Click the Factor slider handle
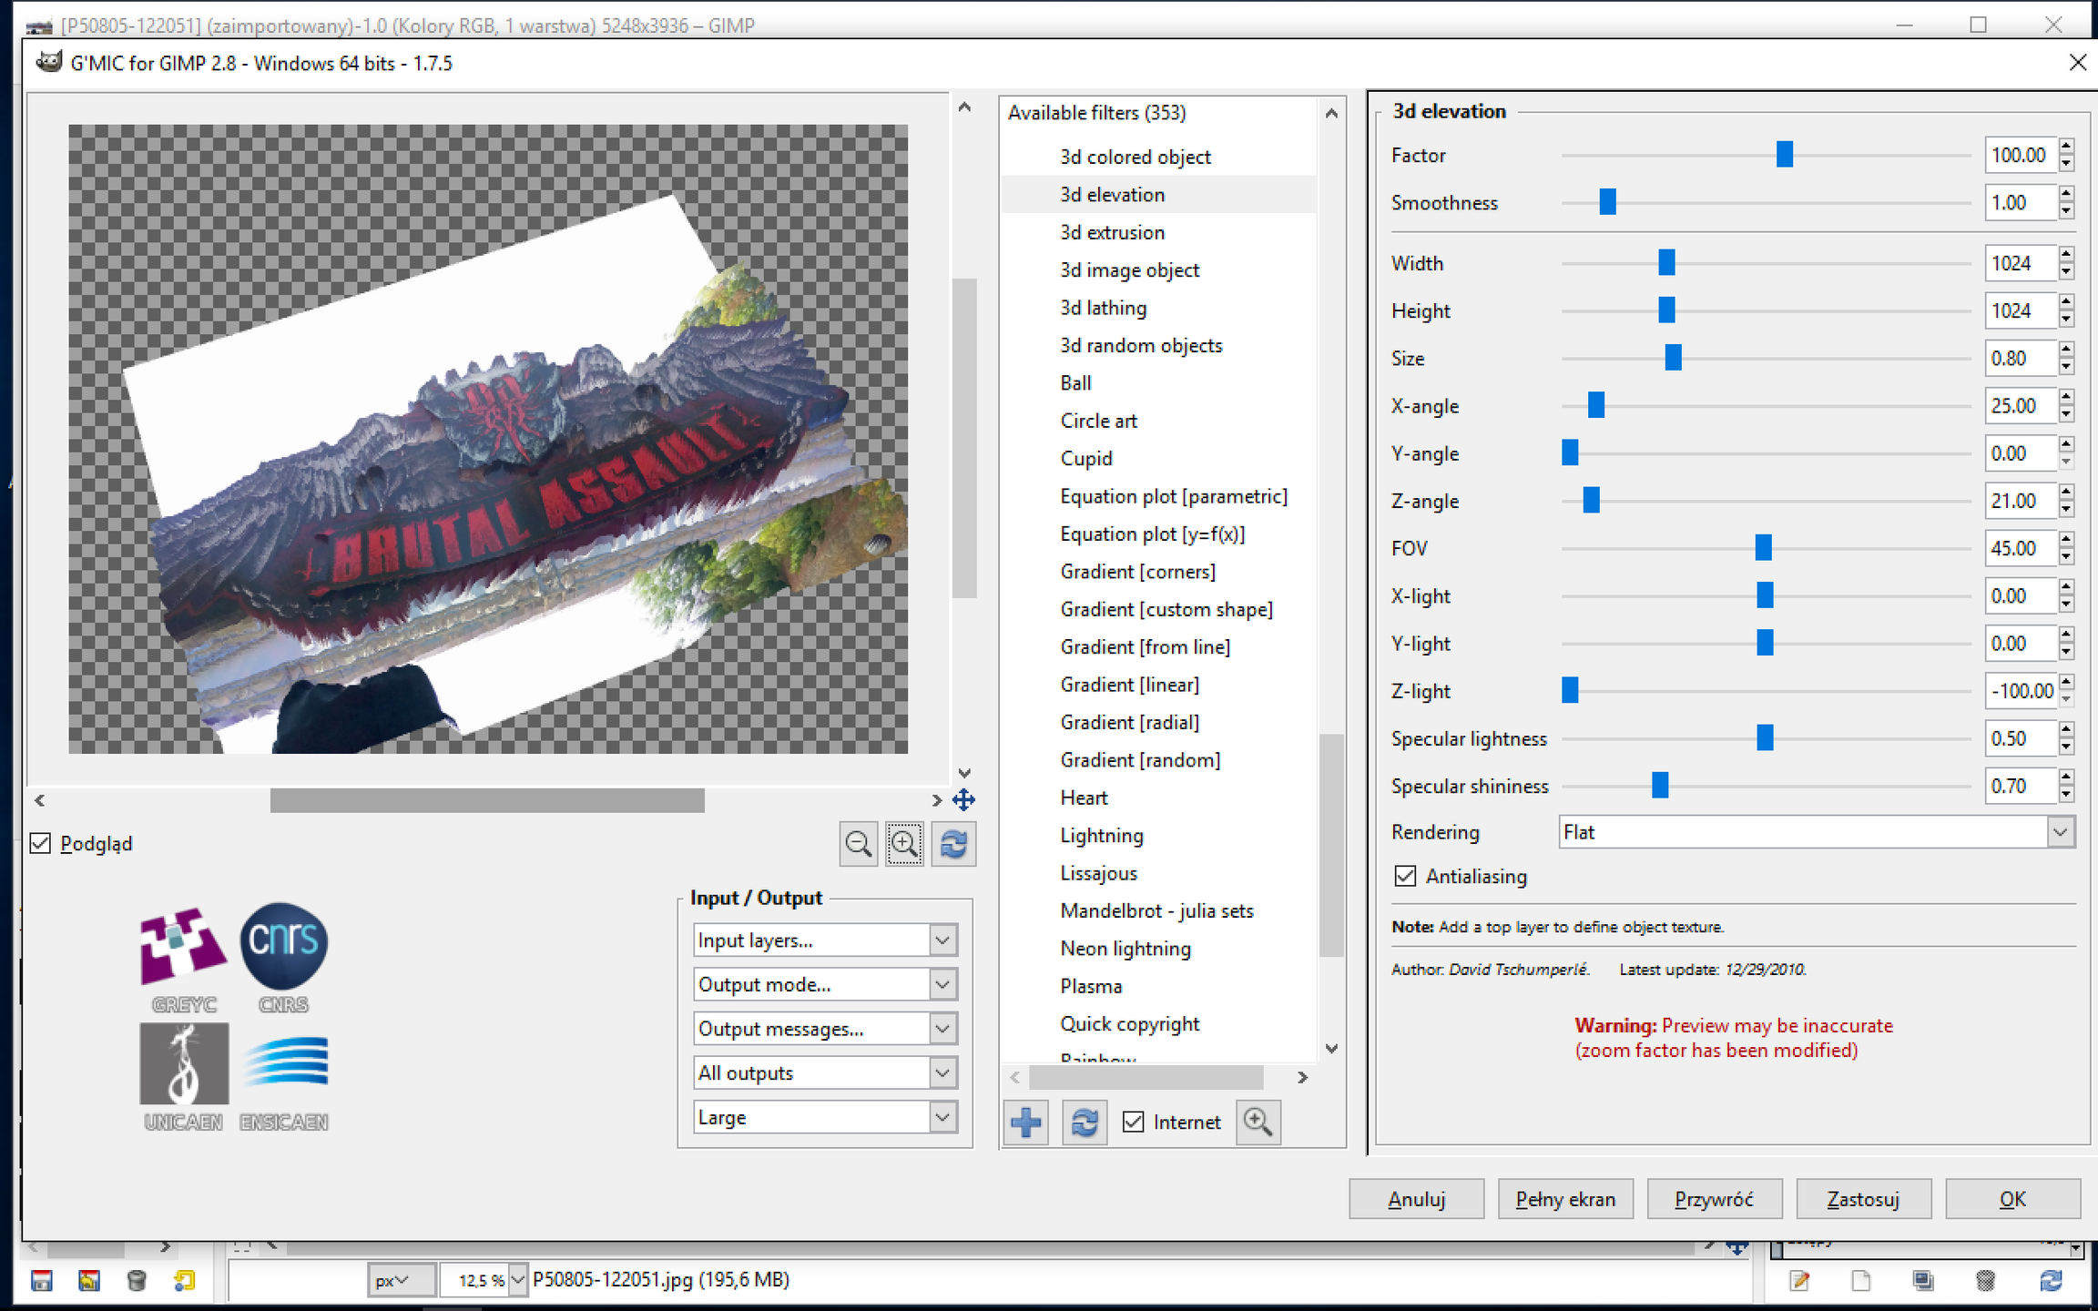Viewport: 2098px width, 1311px height. [x=1785, y=155]
